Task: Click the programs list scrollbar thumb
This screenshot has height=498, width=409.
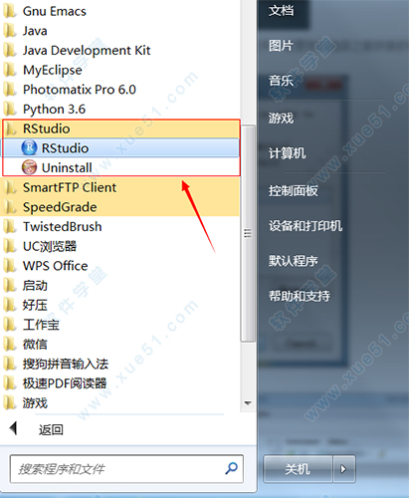Action: pos(248,233)
